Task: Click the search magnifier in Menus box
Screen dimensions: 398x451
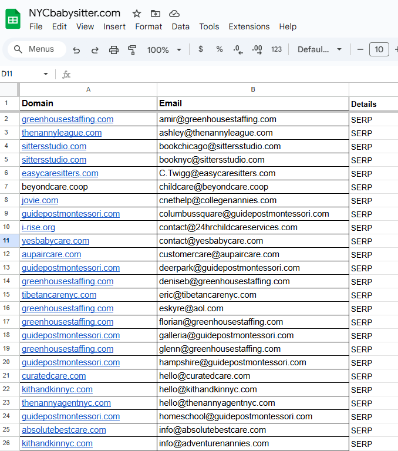Action: click(x=18, y=49)
